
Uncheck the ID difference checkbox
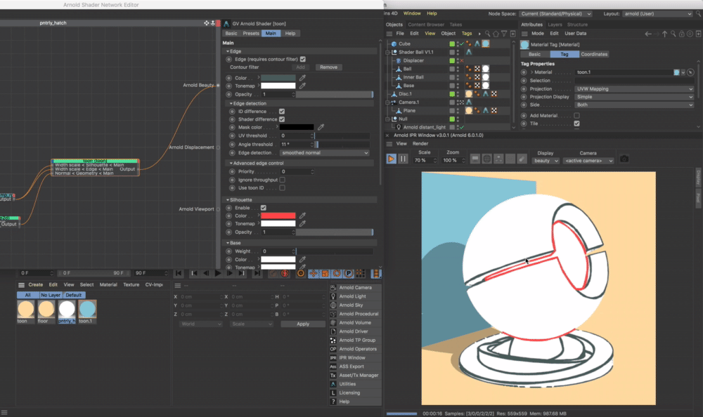[282, 112]
